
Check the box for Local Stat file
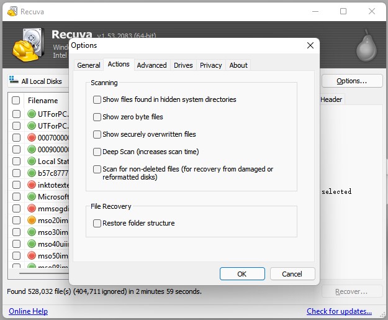[x=16, y=161]
